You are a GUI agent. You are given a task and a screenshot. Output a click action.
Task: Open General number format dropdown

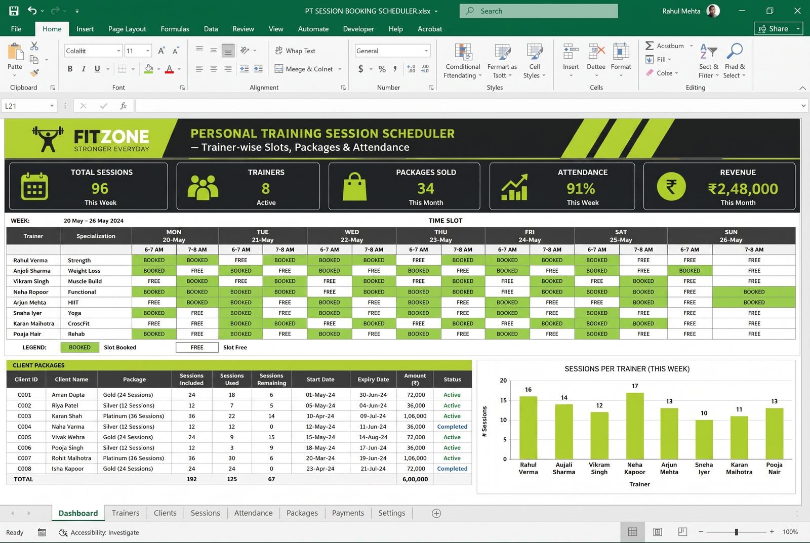tap(426, 51)
